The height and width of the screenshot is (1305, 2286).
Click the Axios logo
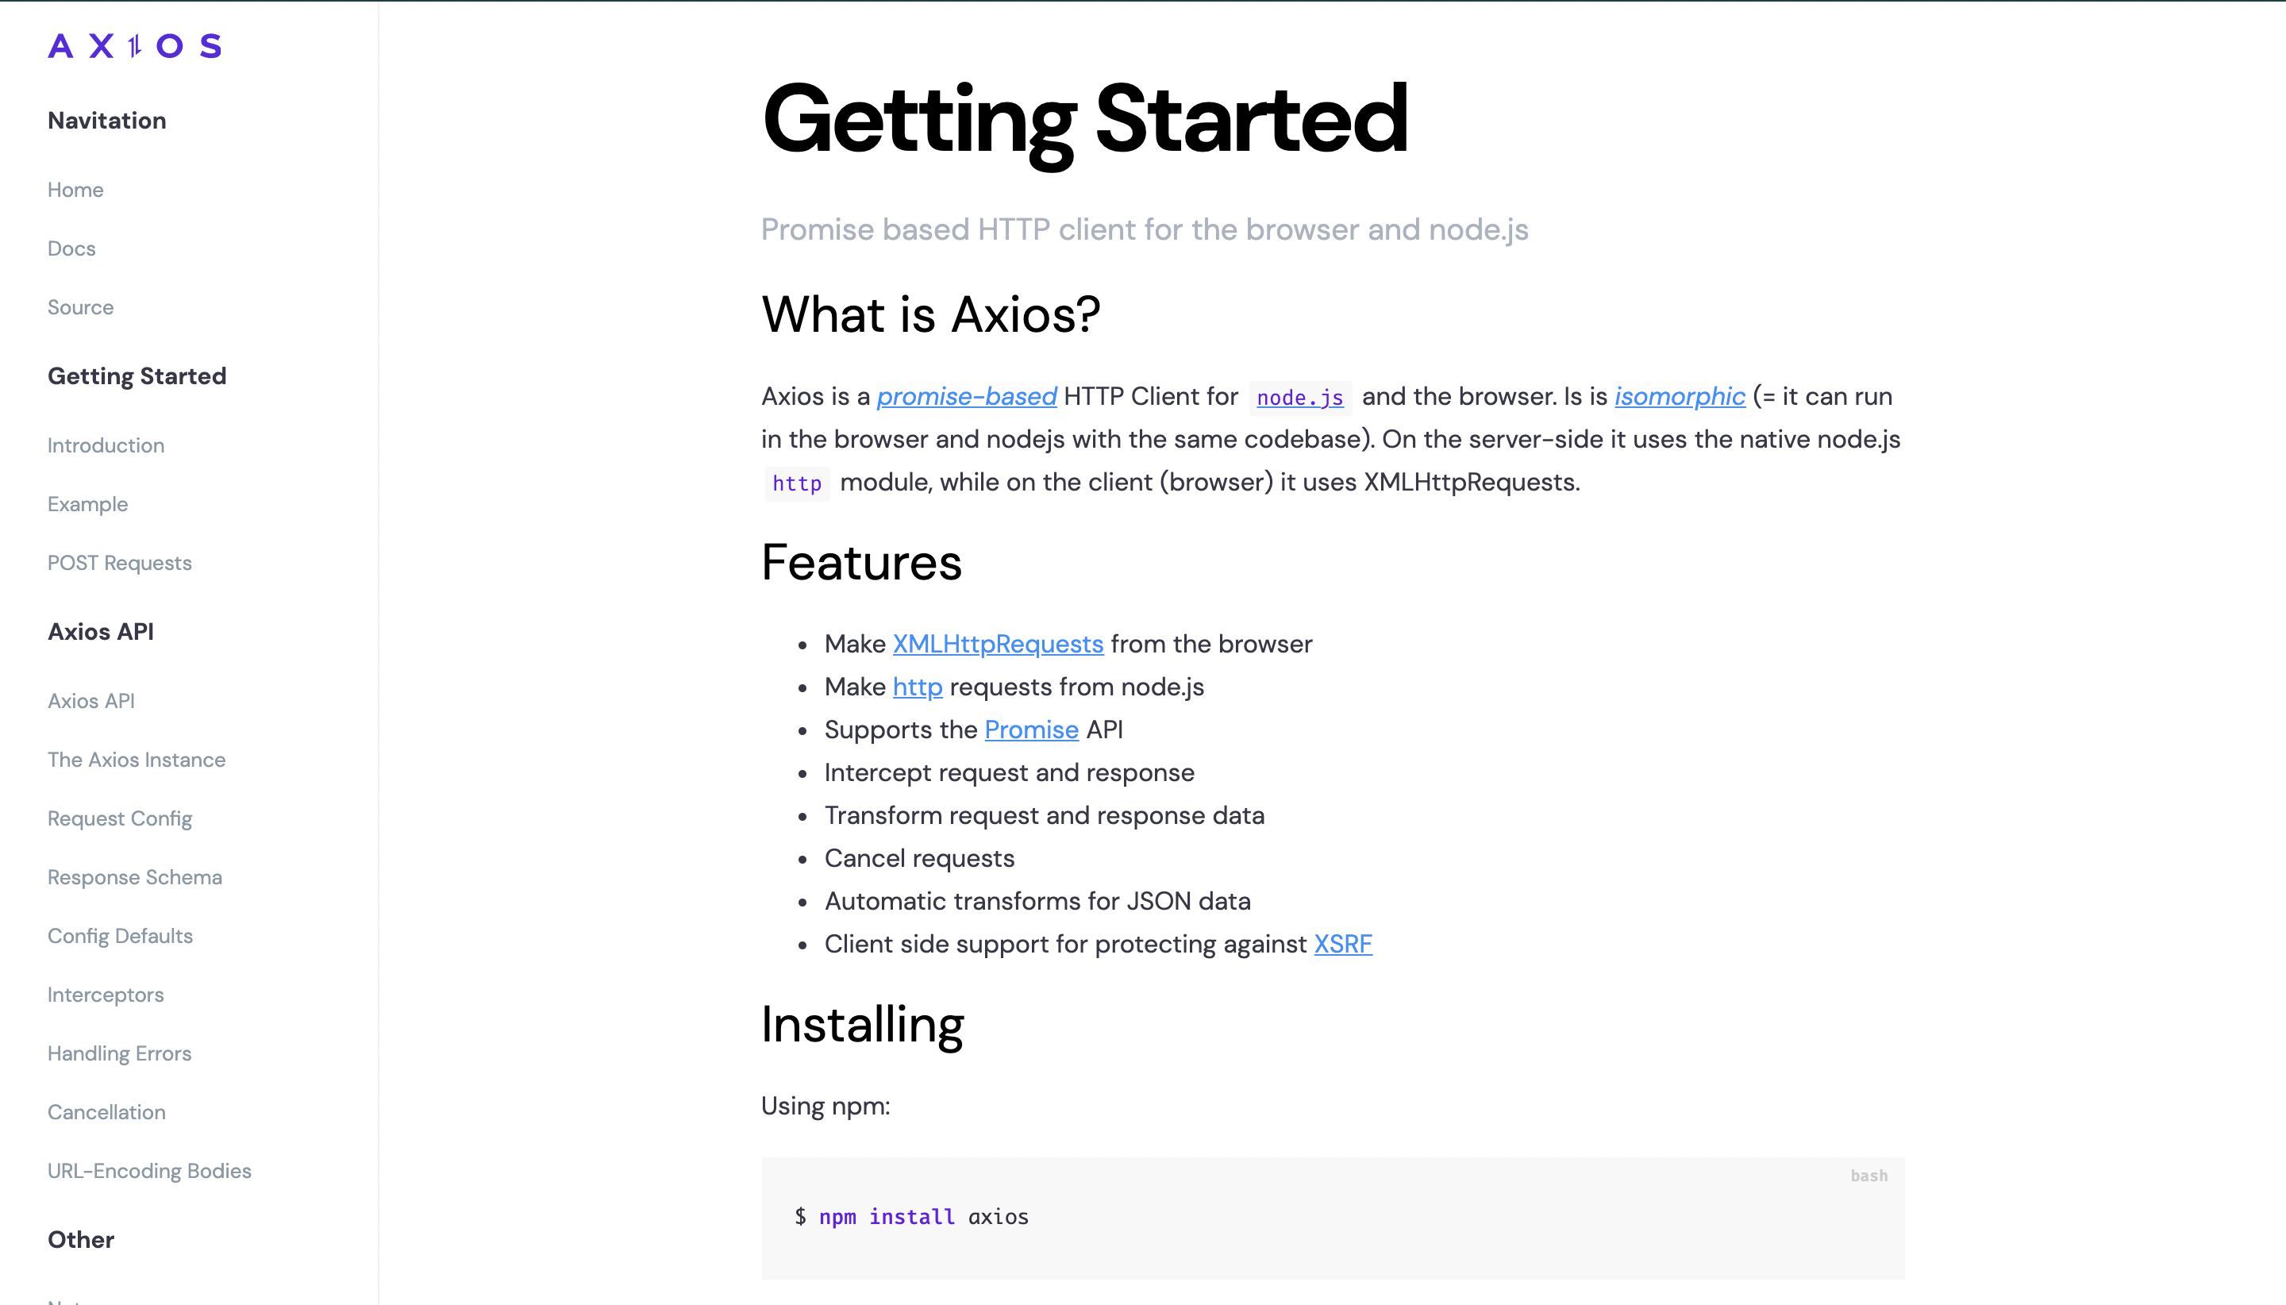pyautogui.click(x=134, y=46)
